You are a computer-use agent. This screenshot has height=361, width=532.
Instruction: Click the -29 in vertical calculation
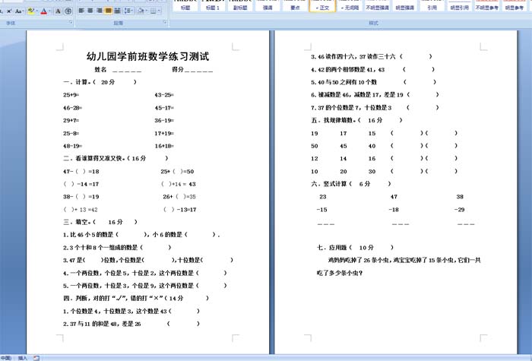click(x=459, y=210)
